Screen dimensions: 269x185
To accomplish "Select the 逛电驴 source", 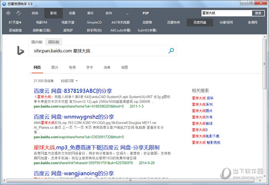I will (68, 30).
